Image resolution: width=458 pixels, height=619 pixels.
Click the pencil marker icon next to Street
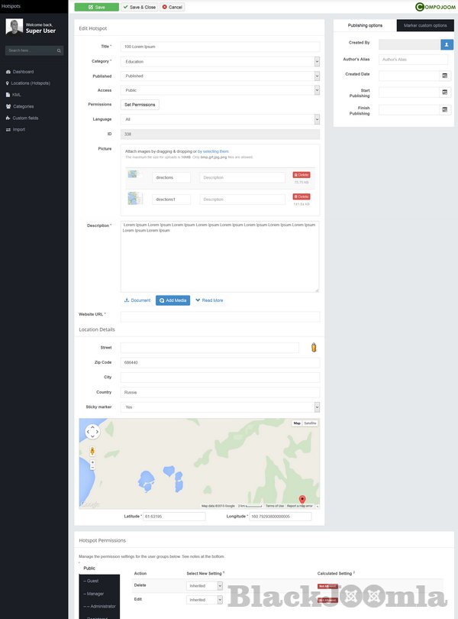(x=313, y=348)
